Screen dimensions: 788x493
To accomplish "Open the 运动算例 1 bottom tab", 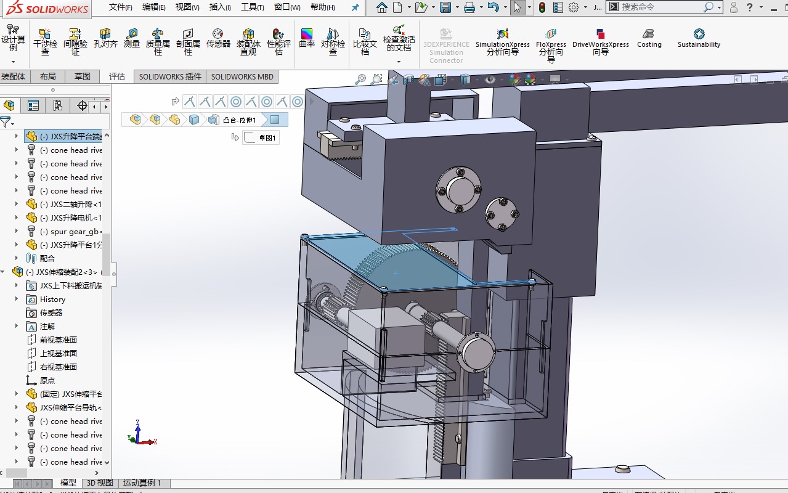I will [142, 483].
